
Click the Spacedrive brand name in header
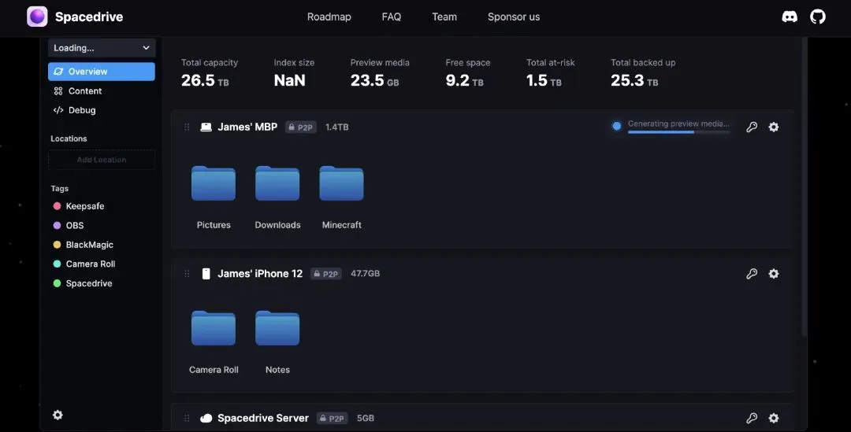click(x=89, y=17)
